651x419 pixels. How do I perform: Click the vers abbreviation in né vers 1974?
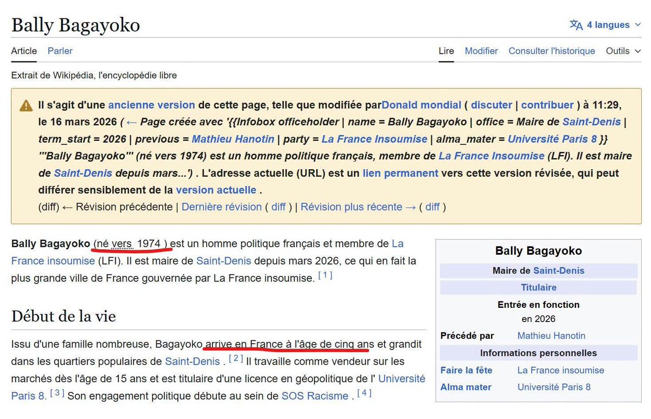pos(122,244)
